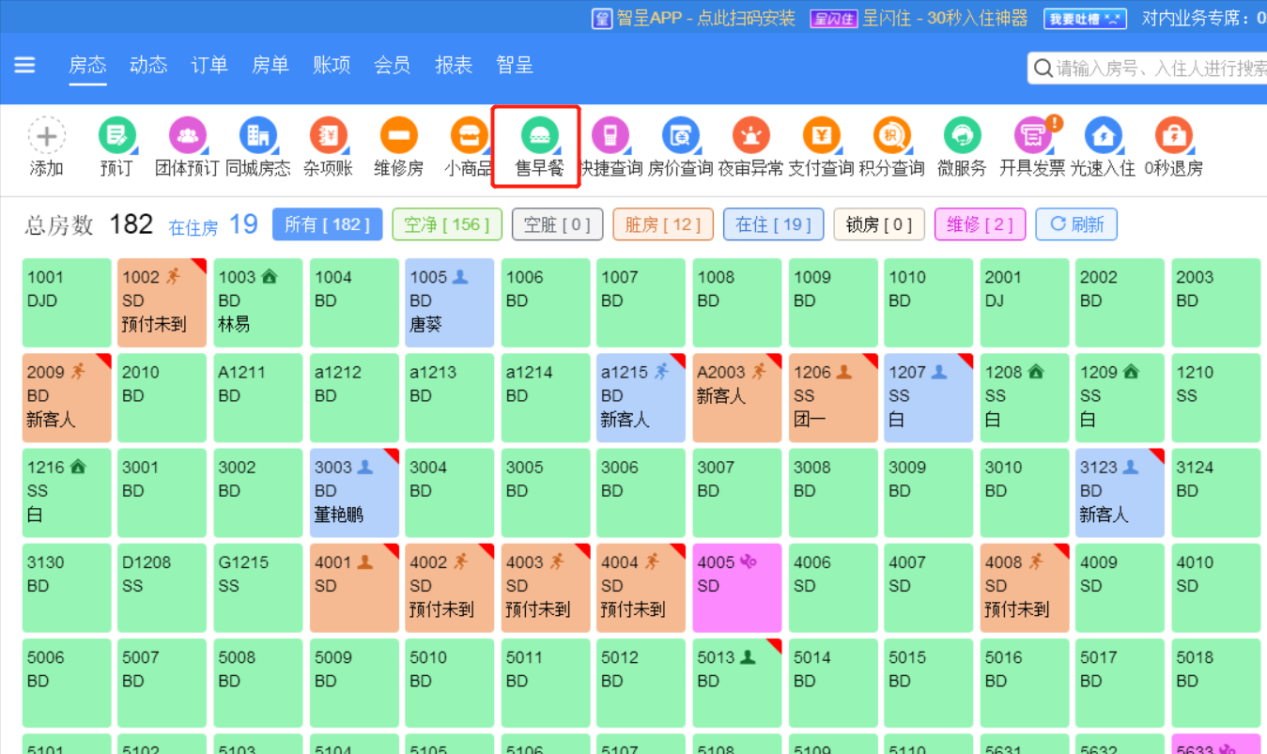Viewport: 1267px width, 754px height.
Task: Open room 1206 团一
Action: coord(832,398)
